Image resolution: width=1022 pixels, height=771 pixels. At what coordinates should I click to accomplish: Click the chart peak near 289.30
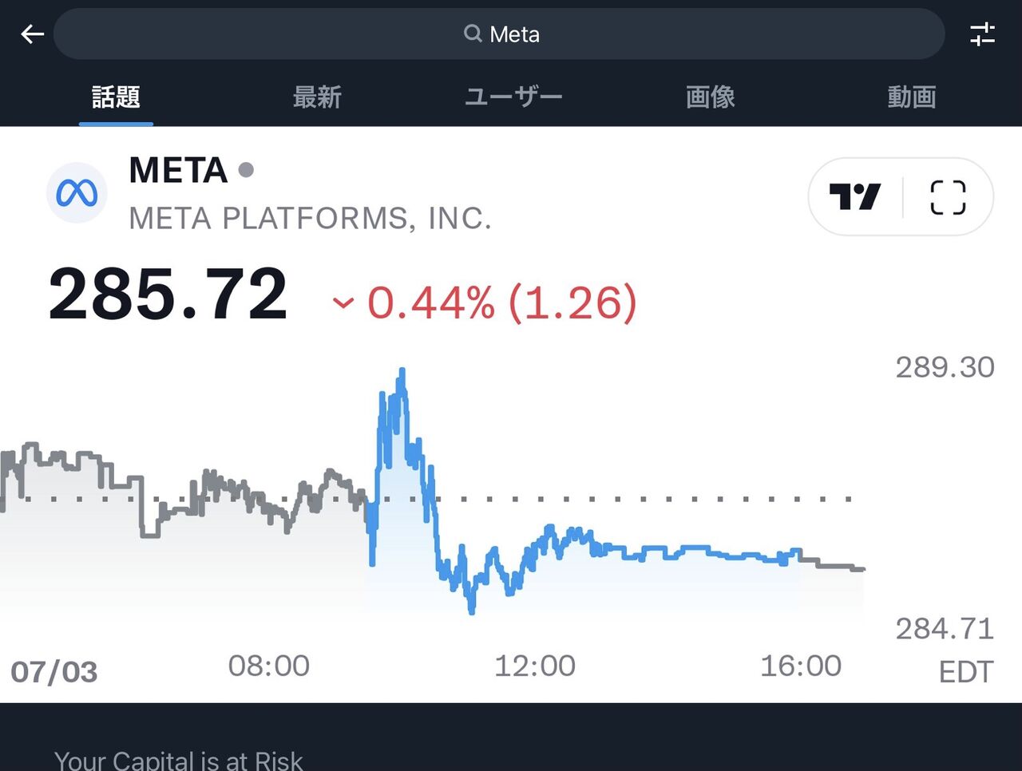[402, 372]
